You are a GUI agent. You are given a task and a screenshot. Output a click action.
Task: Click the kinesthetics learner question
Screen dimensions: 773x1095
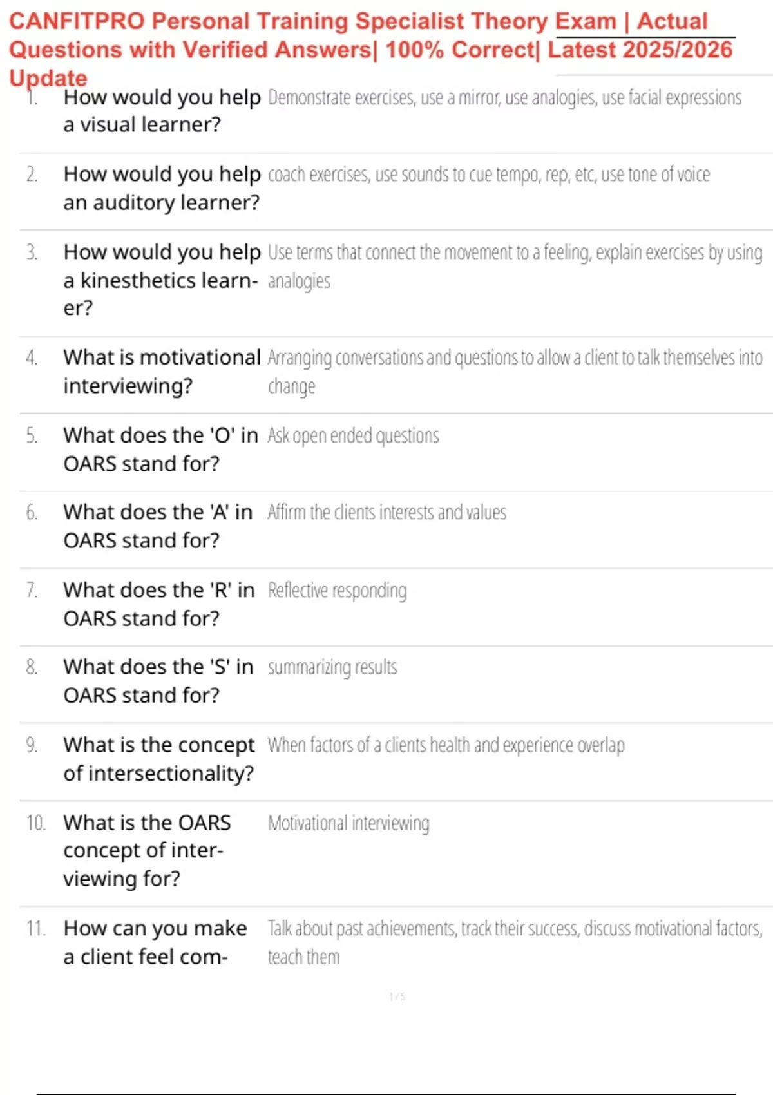[x=161, y=280]
